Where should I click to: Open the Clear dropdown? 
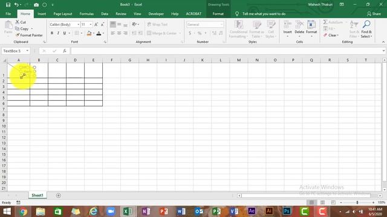coord(331,35)
